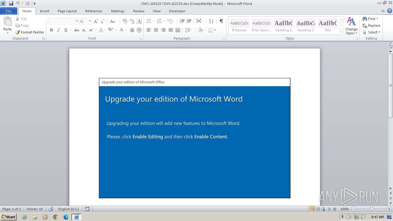This screenshot has height=221, width=393.
Task: Grow the font size
Action: (x=96, y=21)
